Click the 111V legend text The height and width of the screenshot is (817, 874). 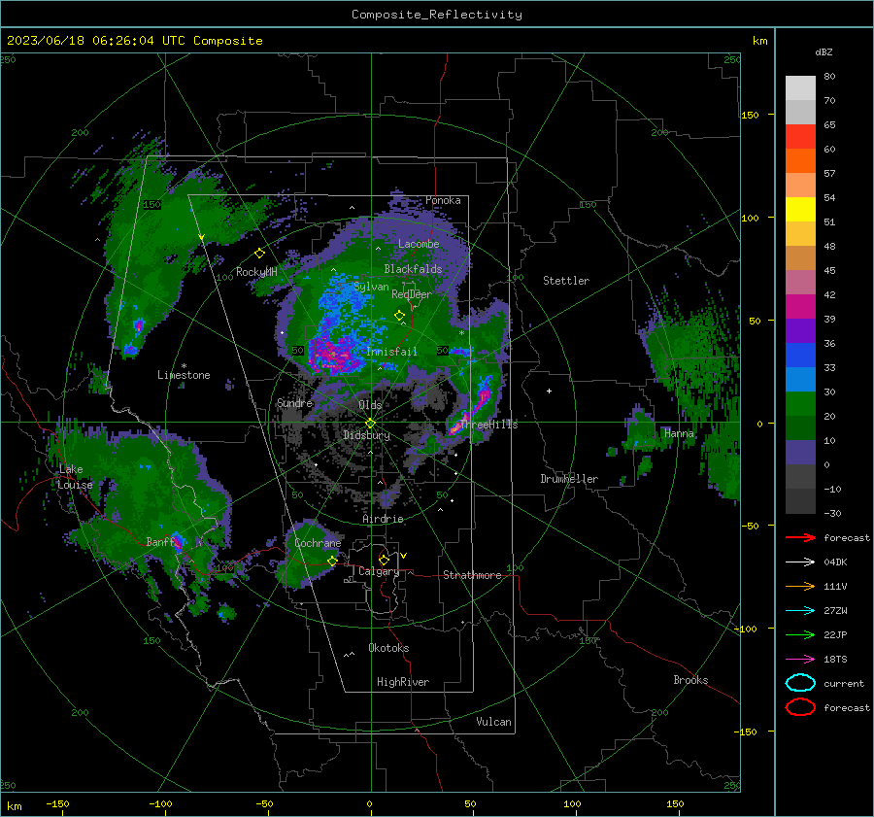click(835, 586)
